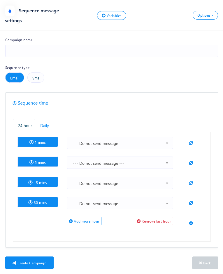The height and width of the screenshot is (274, 223).
Task: Open message dropdown for 5 mins
Action: [x=120, y=163]
